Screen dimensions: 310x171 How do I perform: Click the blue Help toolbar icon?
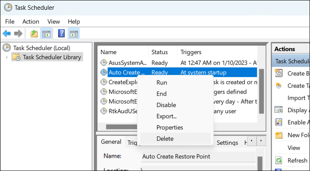pos(62,33)
